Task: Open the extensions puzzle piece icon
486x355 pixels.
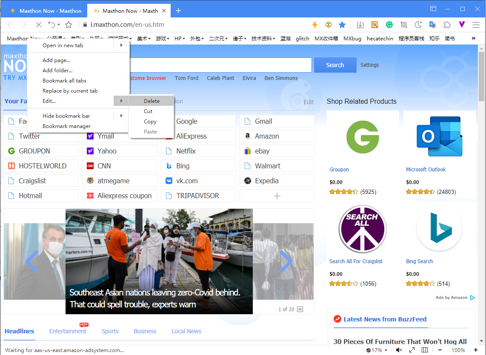Action: (447, 25)
